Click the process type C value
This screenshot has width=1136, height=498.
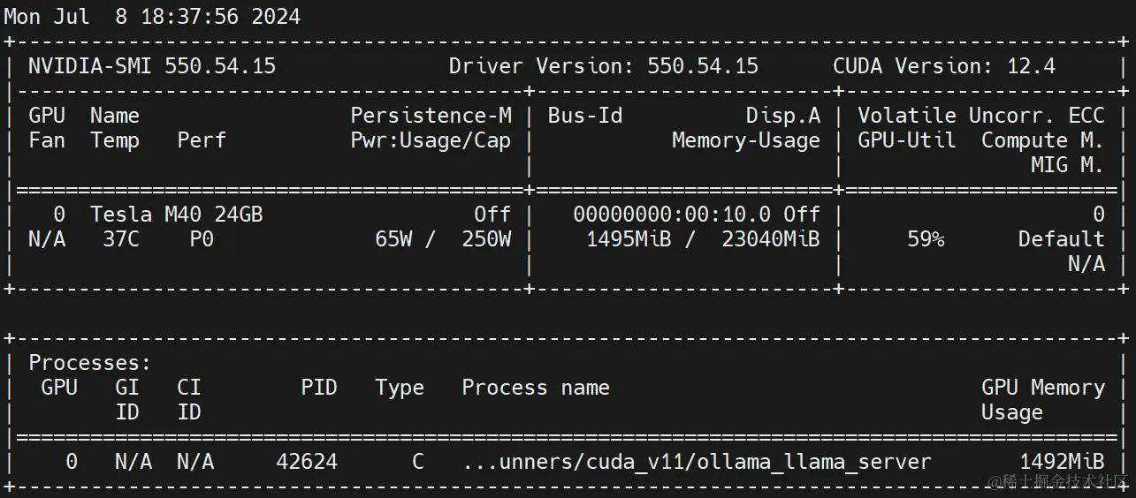click(418, 462)
